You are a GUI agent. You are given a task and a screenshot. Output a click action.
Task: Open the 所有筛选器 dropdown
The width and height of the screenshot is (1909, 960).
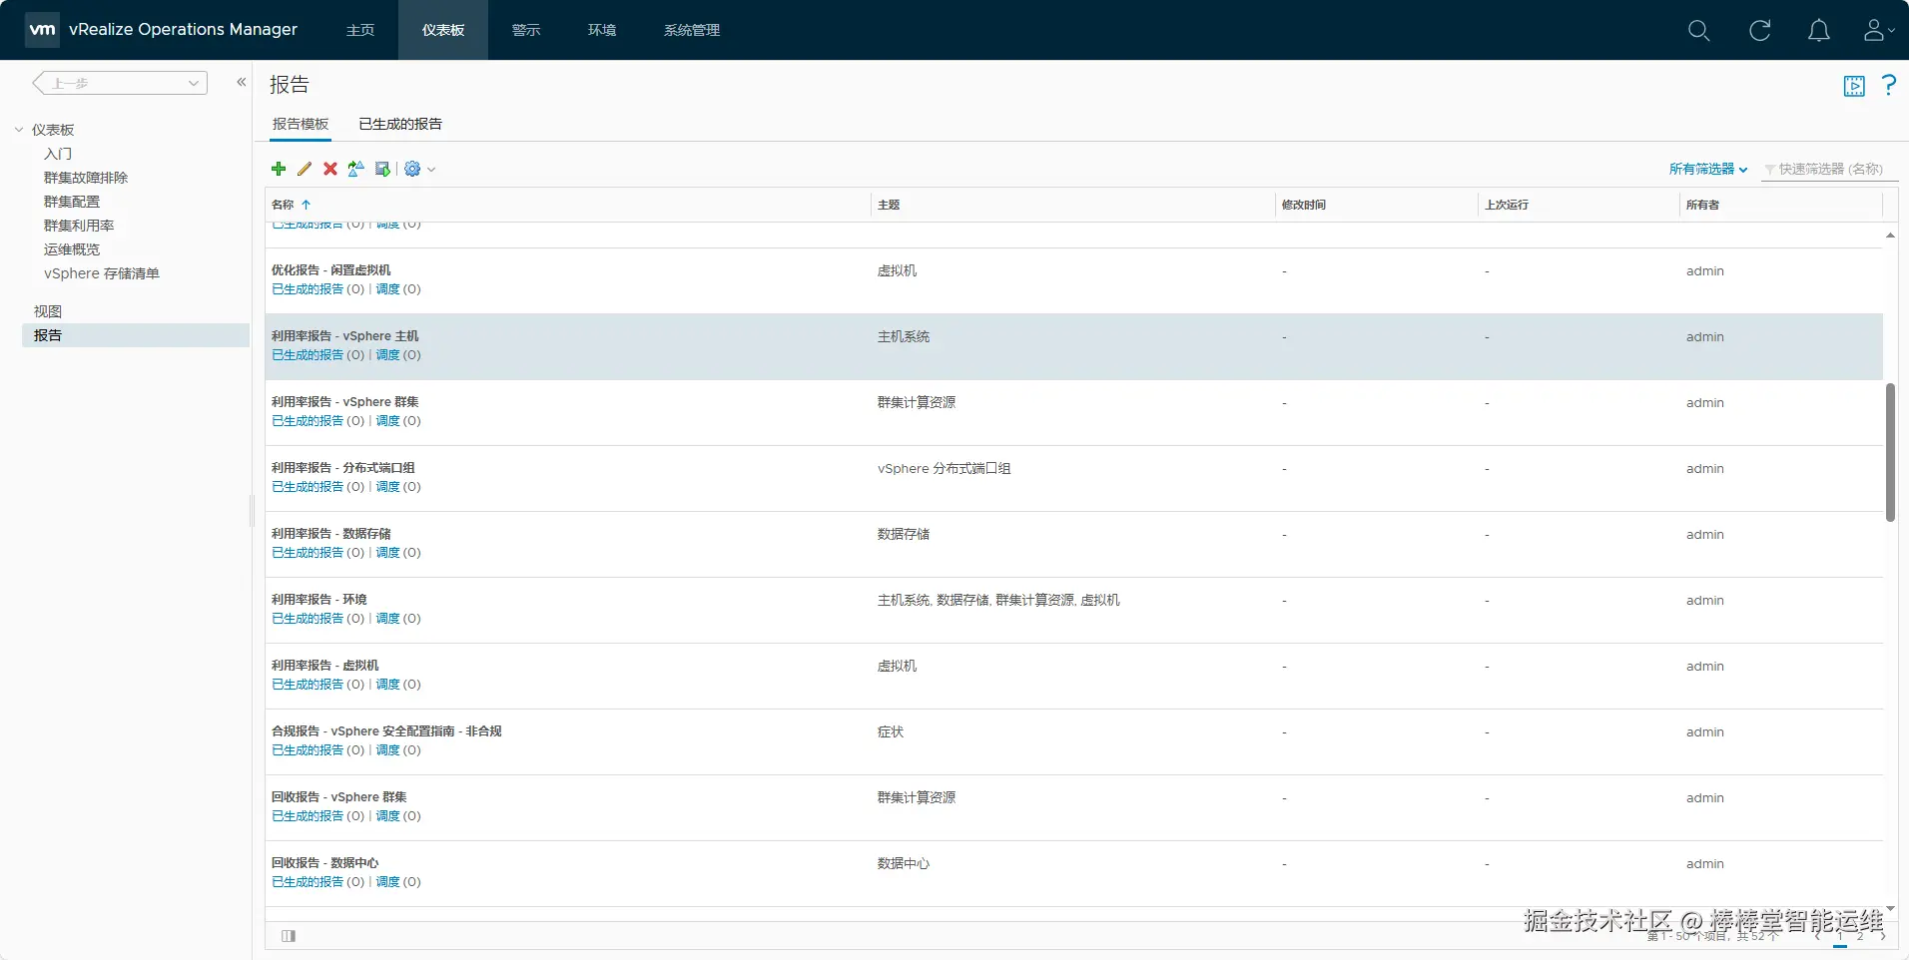coord(1708,170)
